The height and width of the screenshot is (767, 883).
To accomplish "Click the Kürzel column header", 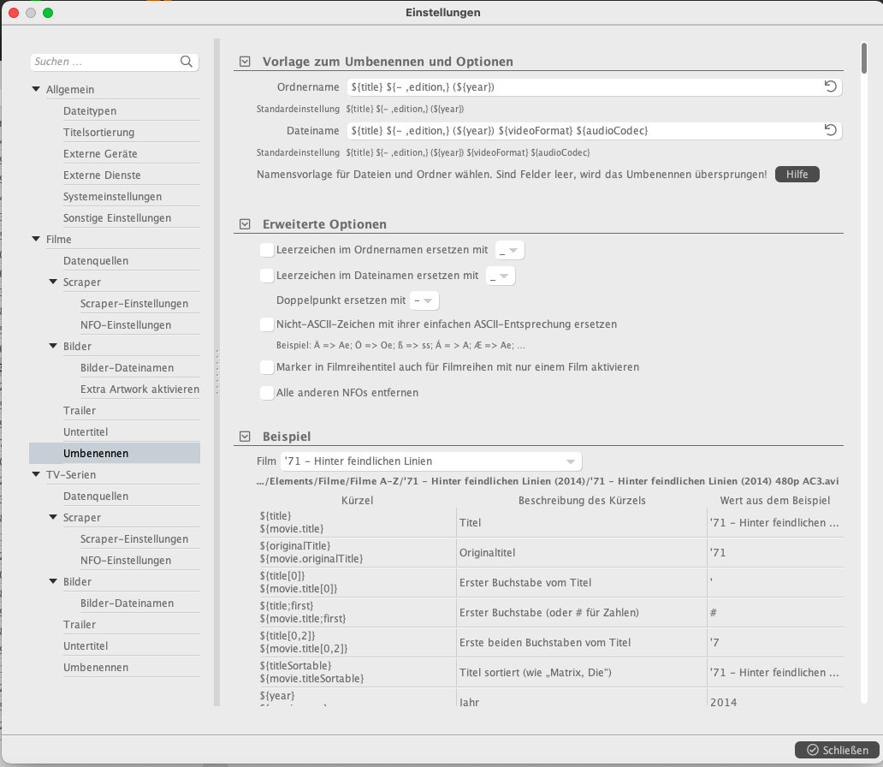I will point(357,501).
